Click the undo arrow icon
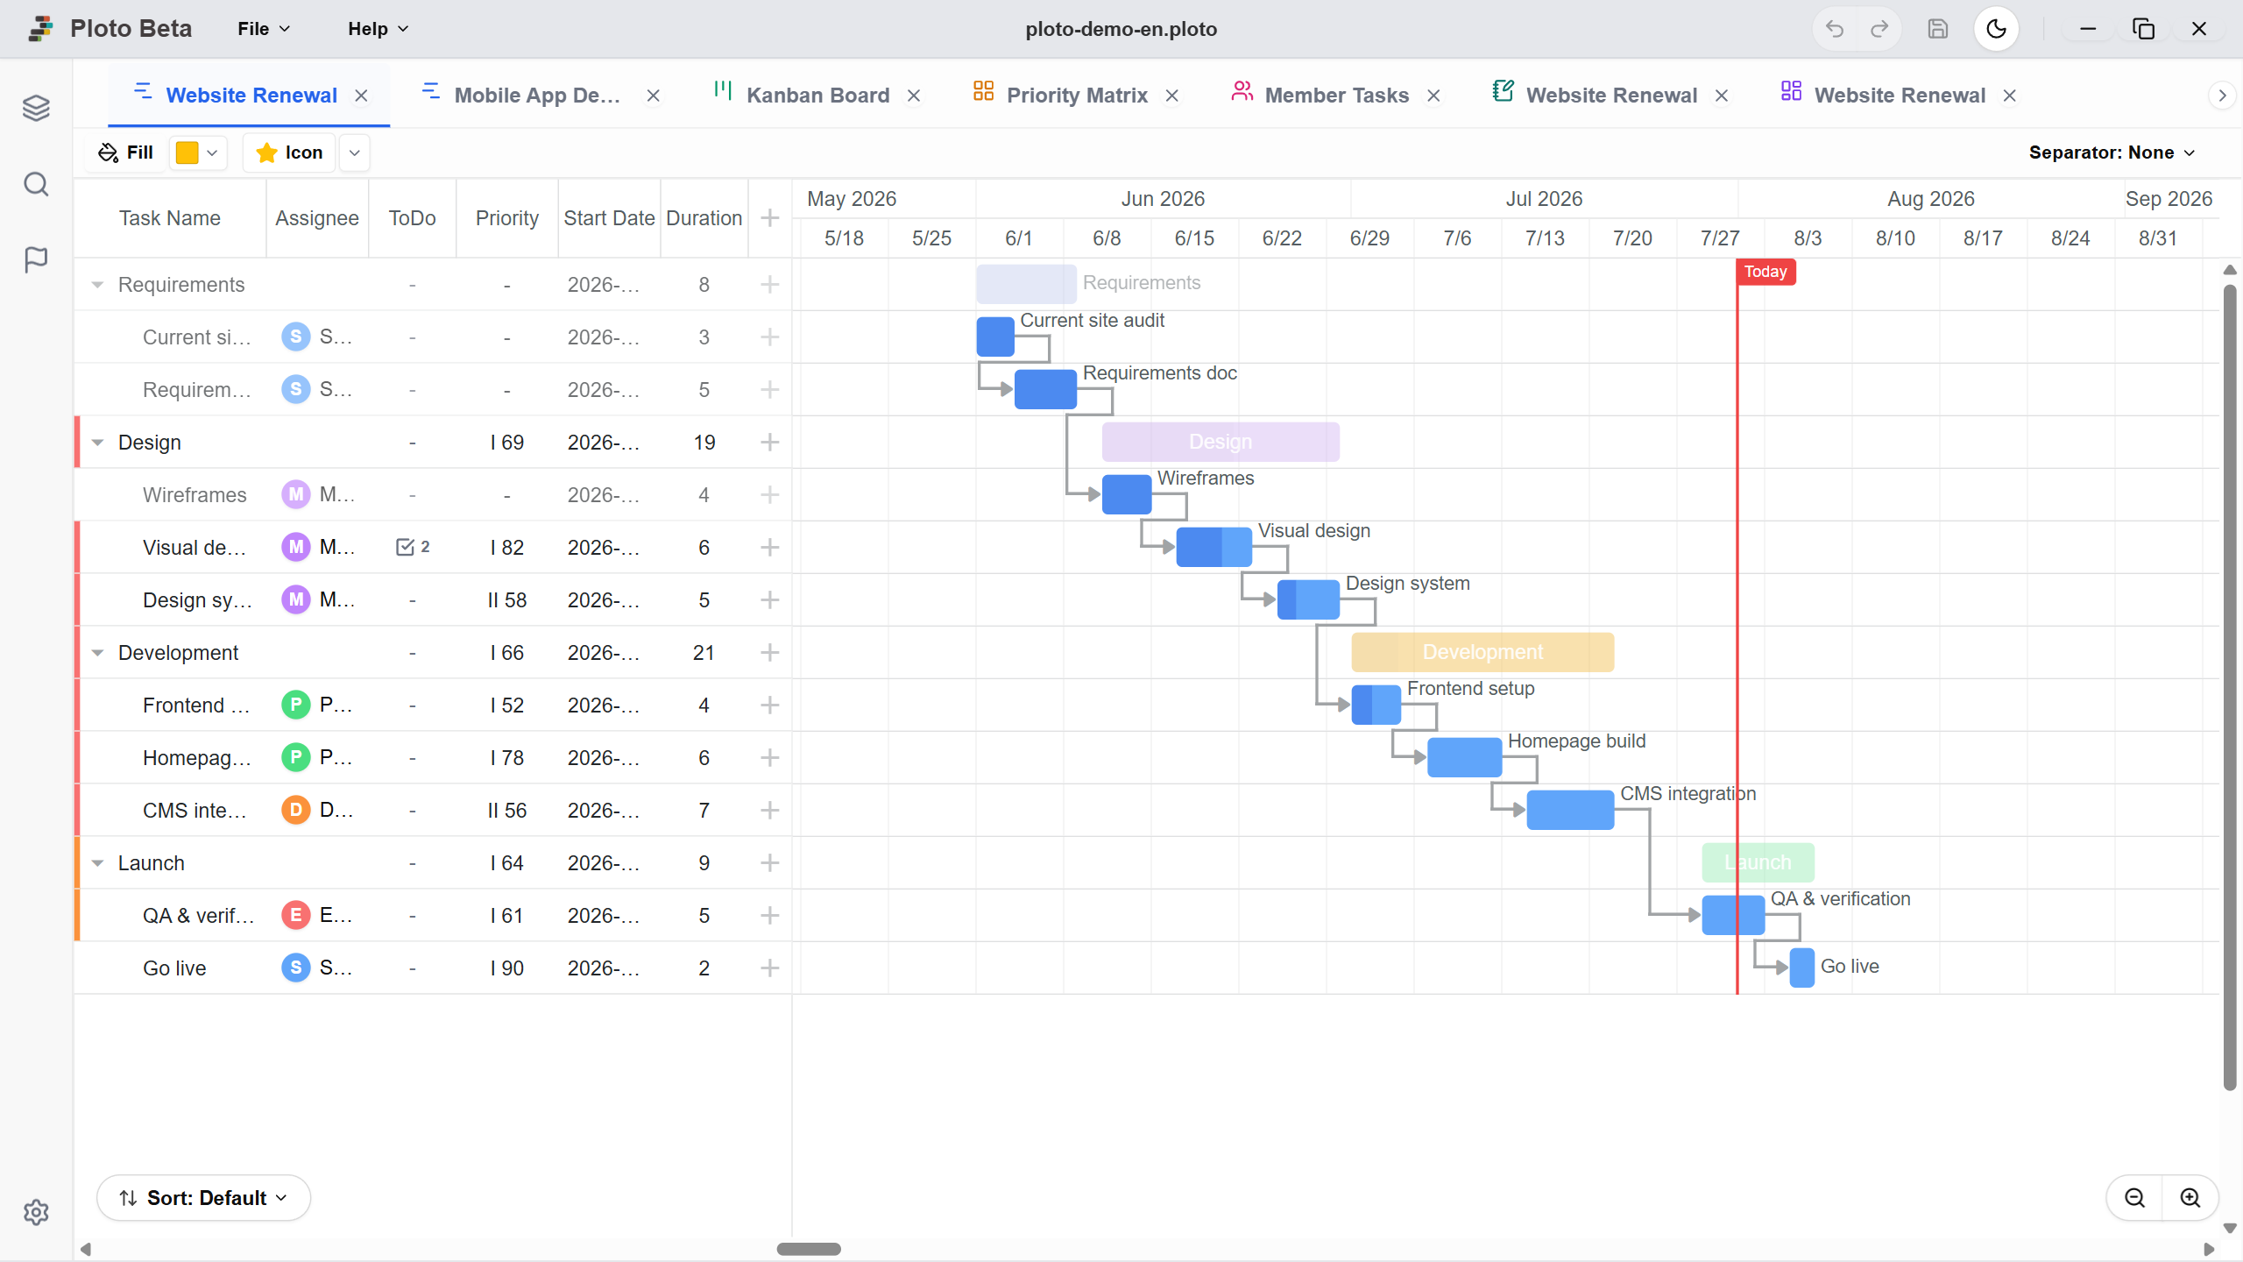Screen dimensions: 2243x1262 tap(1834, 29)
